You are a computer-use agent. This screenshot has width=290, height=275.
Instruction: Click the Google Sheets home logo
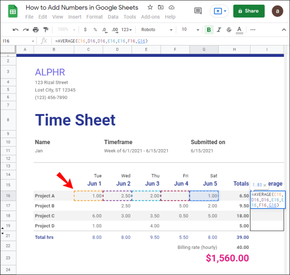click(x=13, y=11)
